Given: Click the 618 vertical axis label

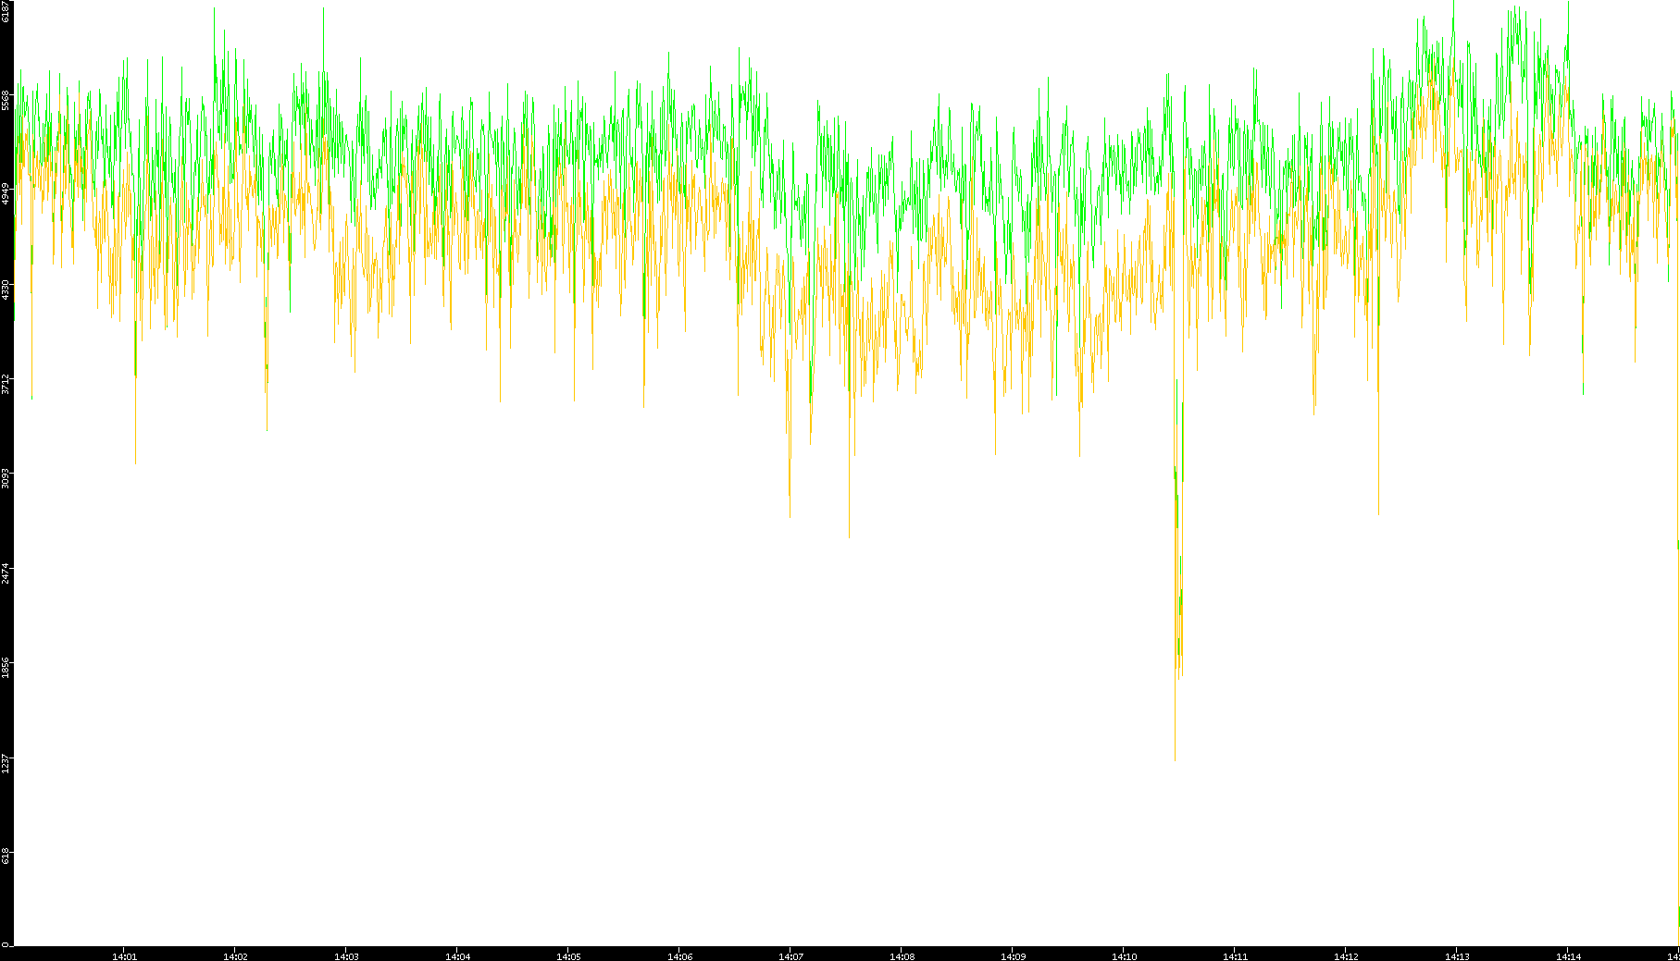Looking at the screenshot, I should pyautogui.click(x=6, y=856).
